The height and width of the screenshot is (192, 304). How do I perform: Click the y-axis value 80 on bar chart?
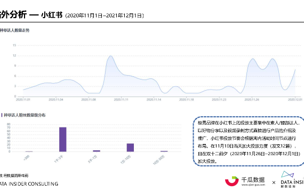[x=9, y=124]
